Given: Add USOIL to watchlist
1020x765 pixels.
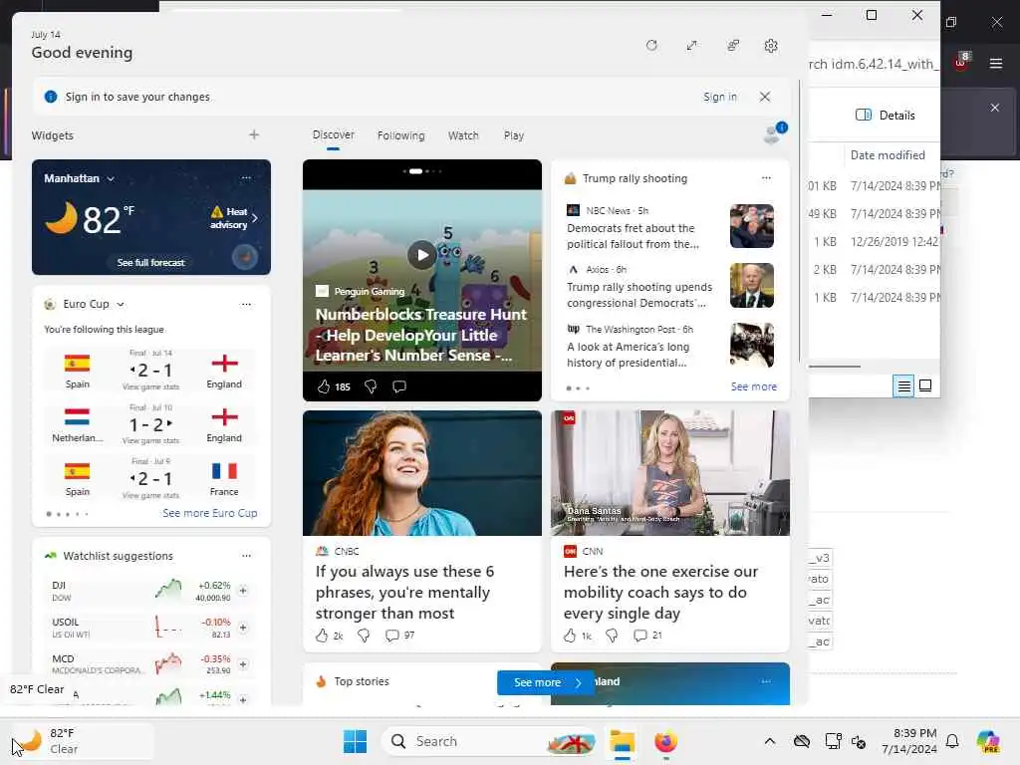Looking at the screenshot, I should click(243, 628).
